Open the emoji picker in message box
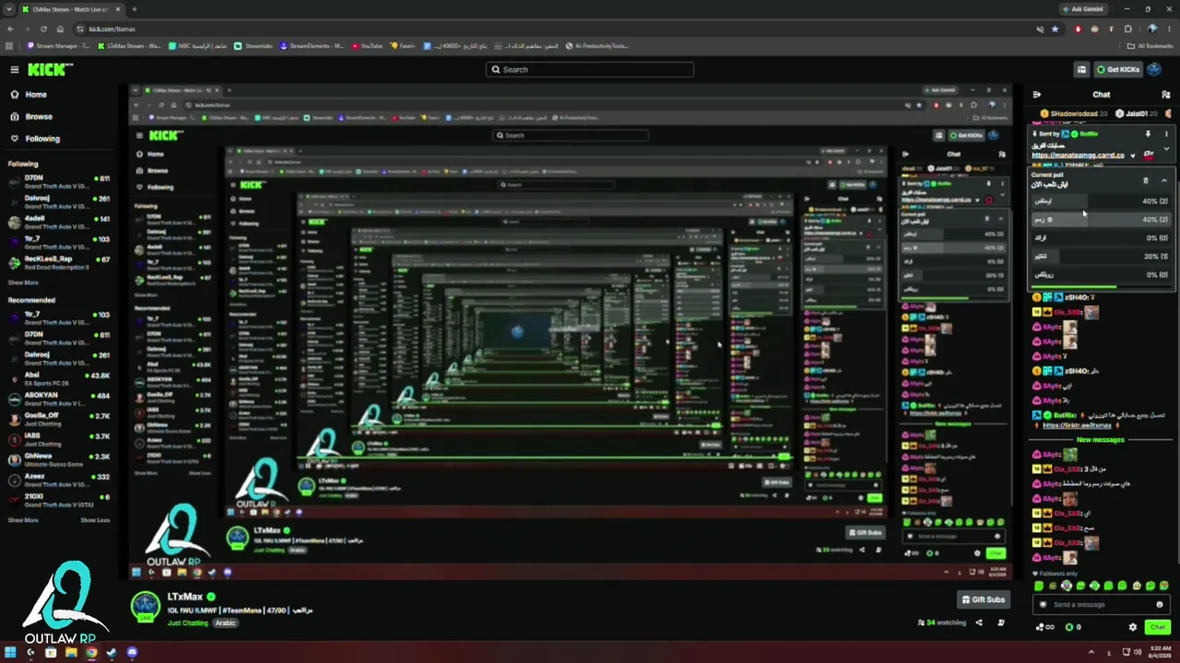This screenshot has height=663, width=1180. click(1160, 605)
